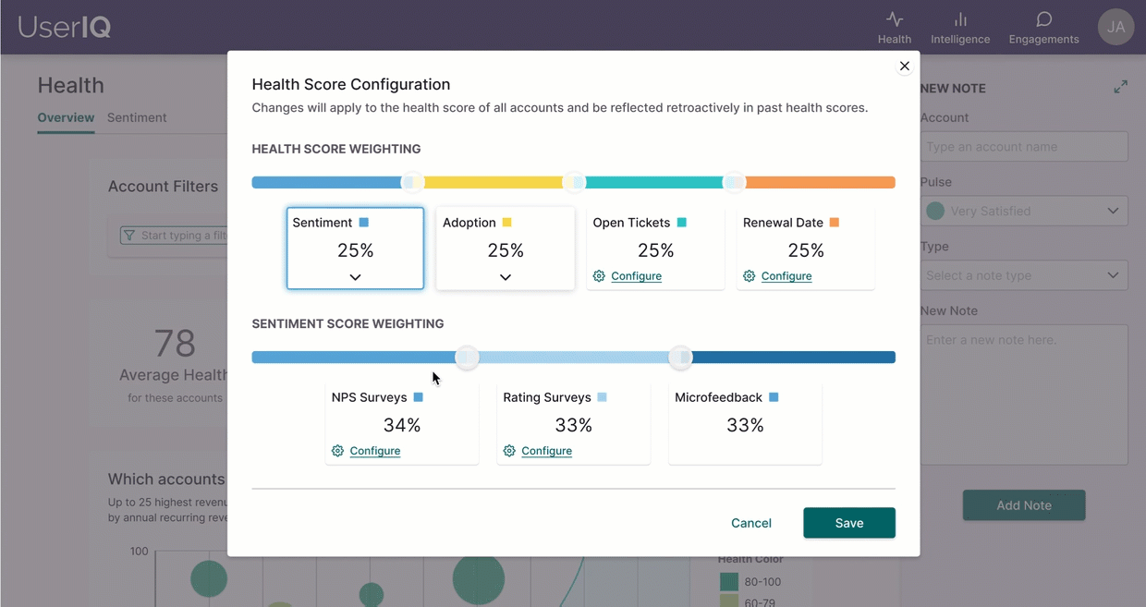The image size is (1146, 607).
Task: Click the blue Sentiment color swatch
Action: tap(364, 223)
